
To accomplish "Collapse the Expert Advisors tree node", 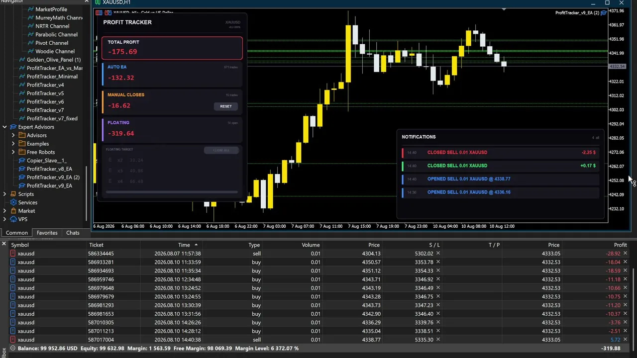I will pos(4,127).
